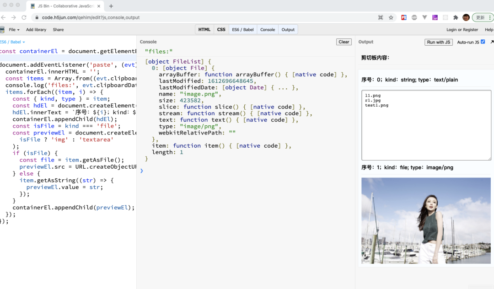The width and height of the screenshot is (494, 289).
Task: Click the purple RP extension icon
Action: click(435, 17)
